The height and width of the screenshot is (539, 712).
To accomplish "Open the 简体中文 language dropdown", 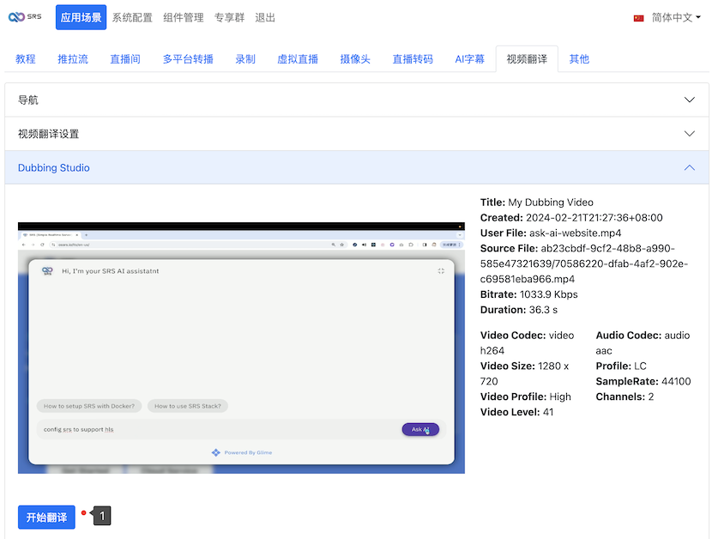I will click(x=671, y=17).
